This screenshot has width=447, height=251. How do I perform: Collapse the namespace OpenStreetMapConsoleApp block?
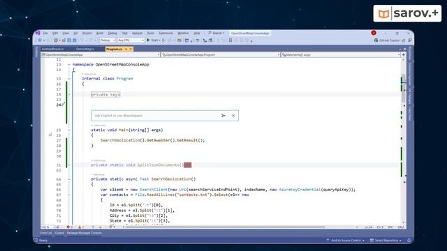(x=69, y=65)
